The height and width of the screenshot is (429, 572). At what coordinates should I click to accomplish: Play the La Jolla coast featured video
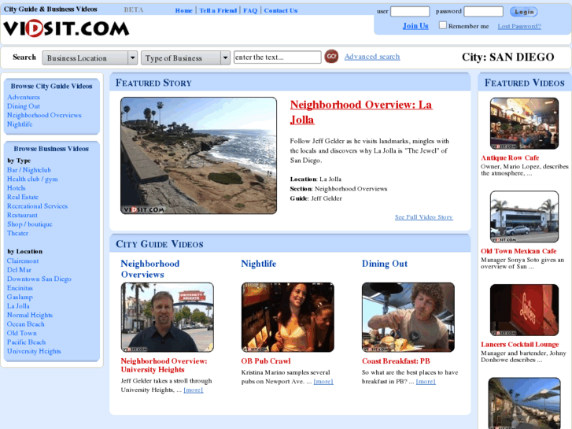[198, 156]
